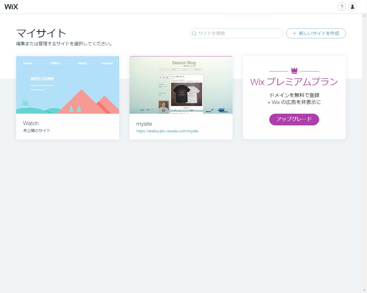
Task: Click the マイサイト page heading
Action: click(x=41, y=33)
